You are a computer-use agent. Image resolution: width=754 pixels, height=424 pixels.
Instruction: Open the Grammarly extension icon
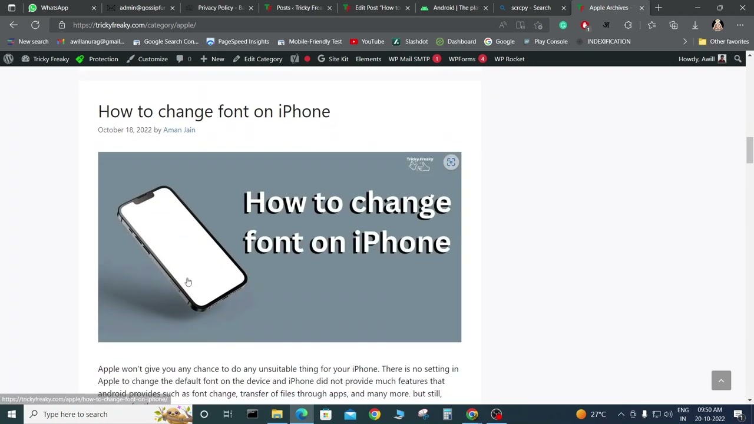click(x=563, y=25)
